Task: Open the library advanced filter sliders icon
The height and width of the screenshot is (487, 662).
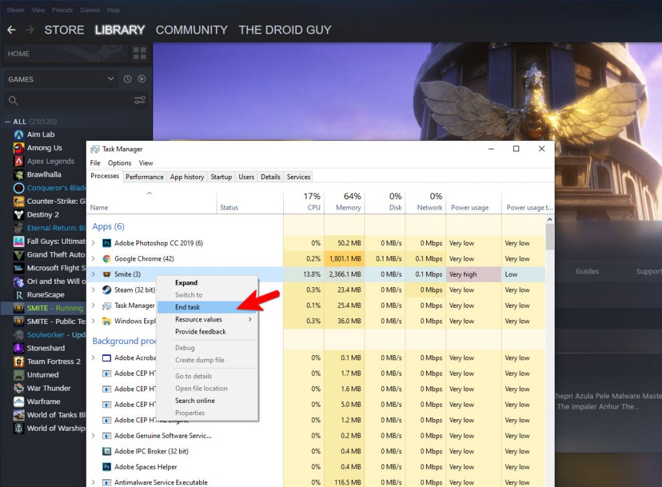Action: tap(140, 100)
